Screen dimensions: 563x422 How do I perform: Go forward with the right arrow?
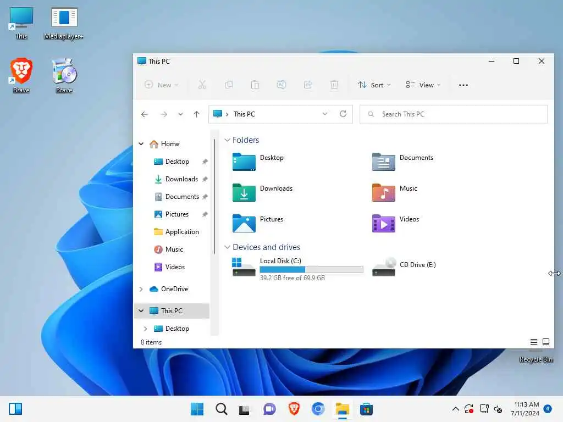coord(164,114)
